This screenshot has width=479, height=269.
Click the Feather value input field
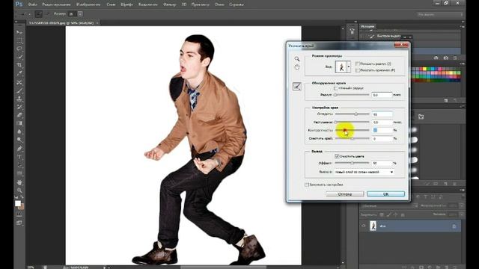[x=382, y=122]
